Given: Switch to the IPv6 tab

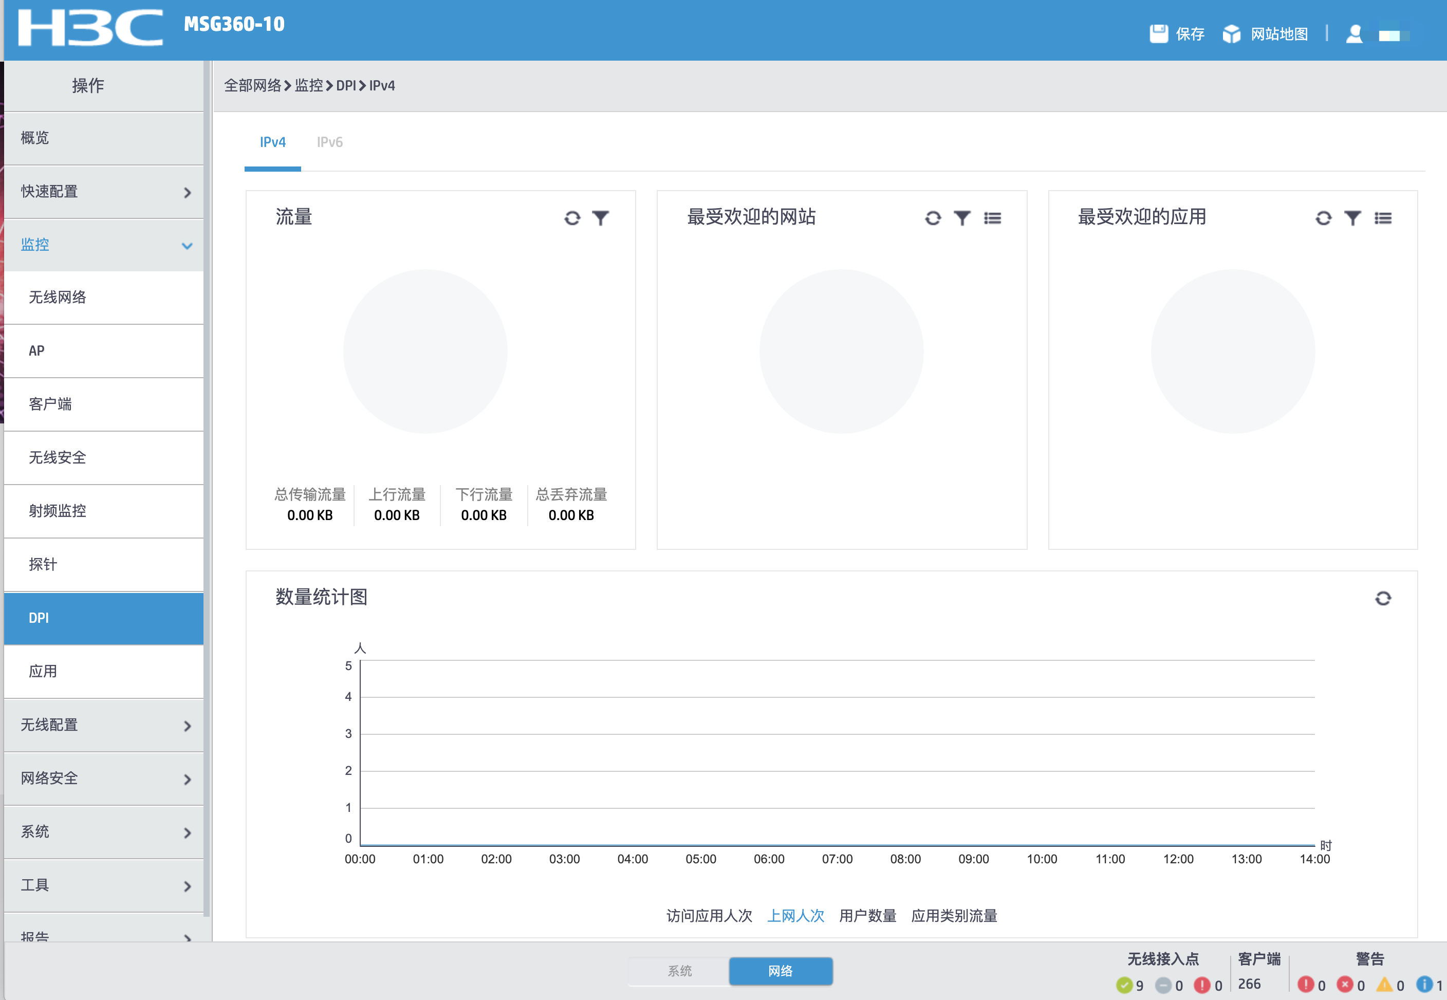Looking at the screenshot, I should coord(329,142).
